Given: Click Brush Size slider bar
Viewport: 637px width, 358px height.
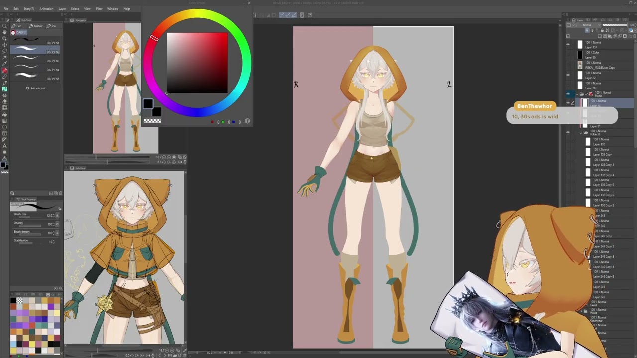Looking at the screenshot, I should [x=30, y=217].
